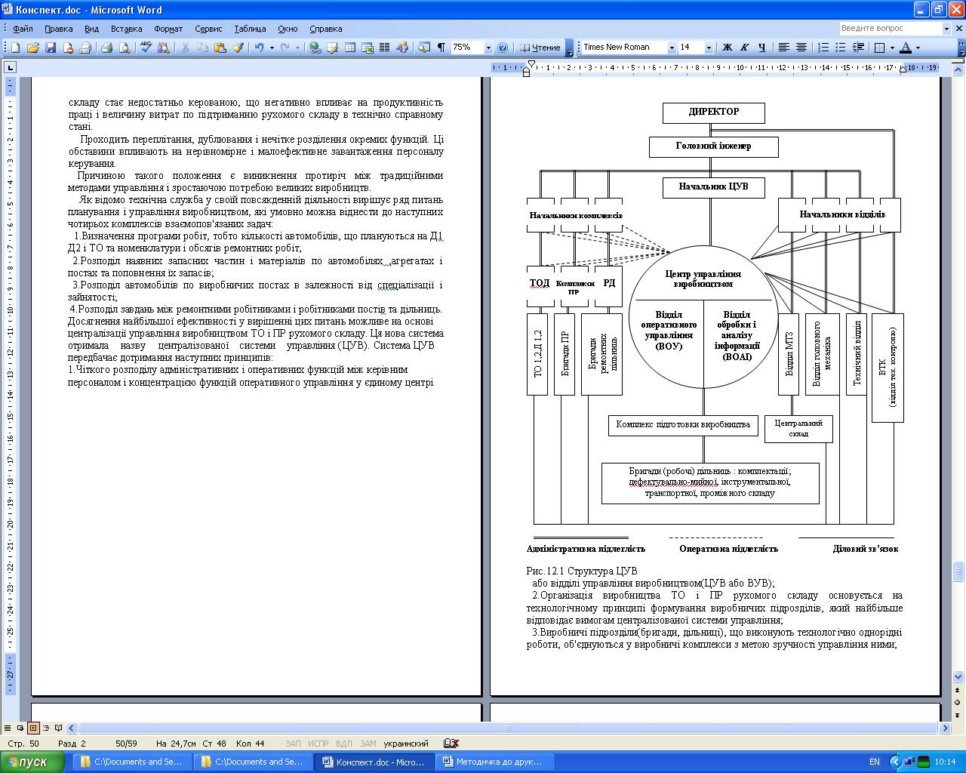Switch to 'Методичка до друк...' taskbar window
The image size is (966, 773).
tap(494, 762)
